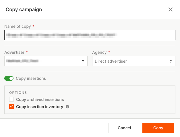Click the "Copy campaign" dialog title
Image resolution: width=180 pixels, height=137 pixels.
click(24, 10)
